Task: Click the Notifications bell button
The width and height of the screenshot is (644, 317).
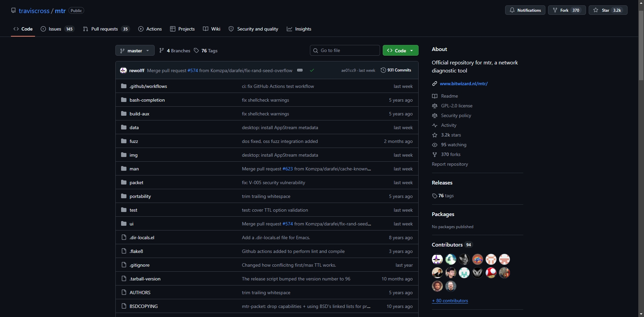Action: 525,10
